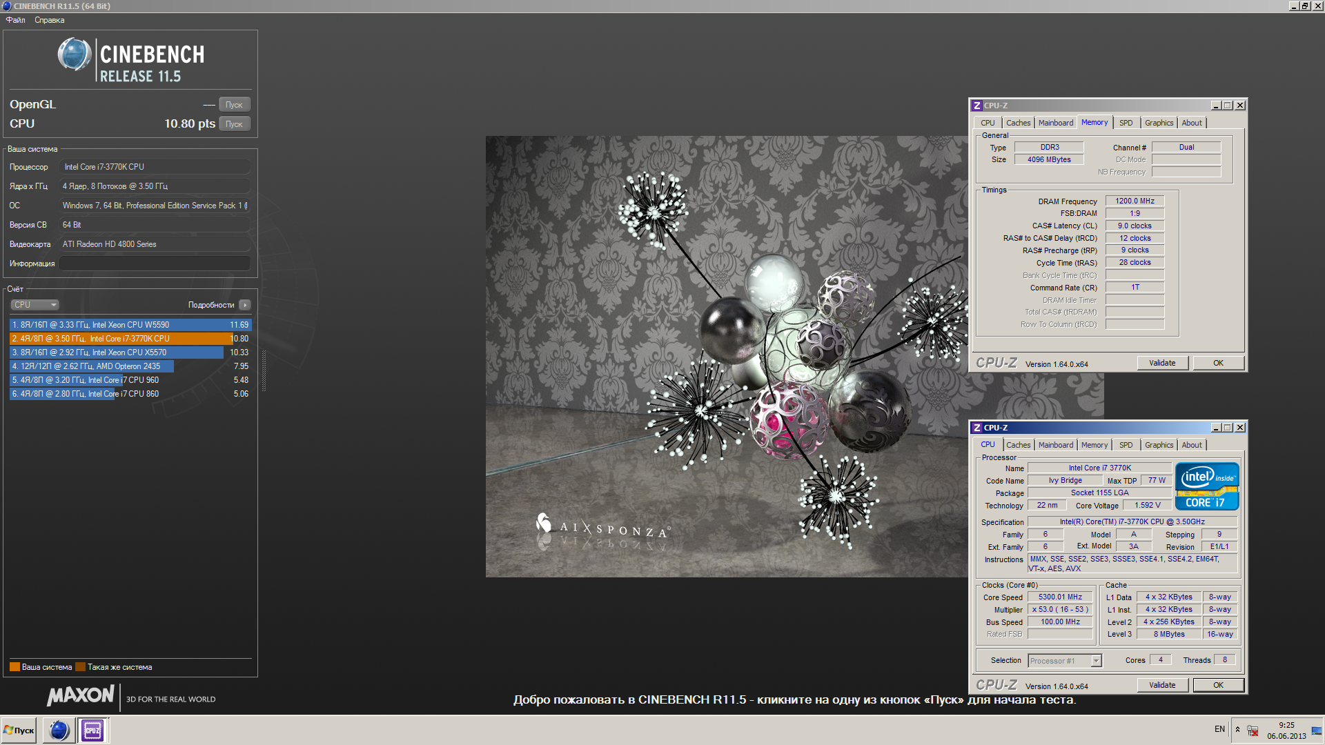Open the tray clock showing 9:25

(1286, 731)
